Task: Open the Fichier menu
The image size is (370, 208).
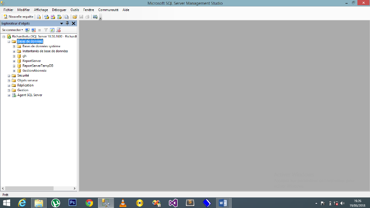Action: pos(8,10)
